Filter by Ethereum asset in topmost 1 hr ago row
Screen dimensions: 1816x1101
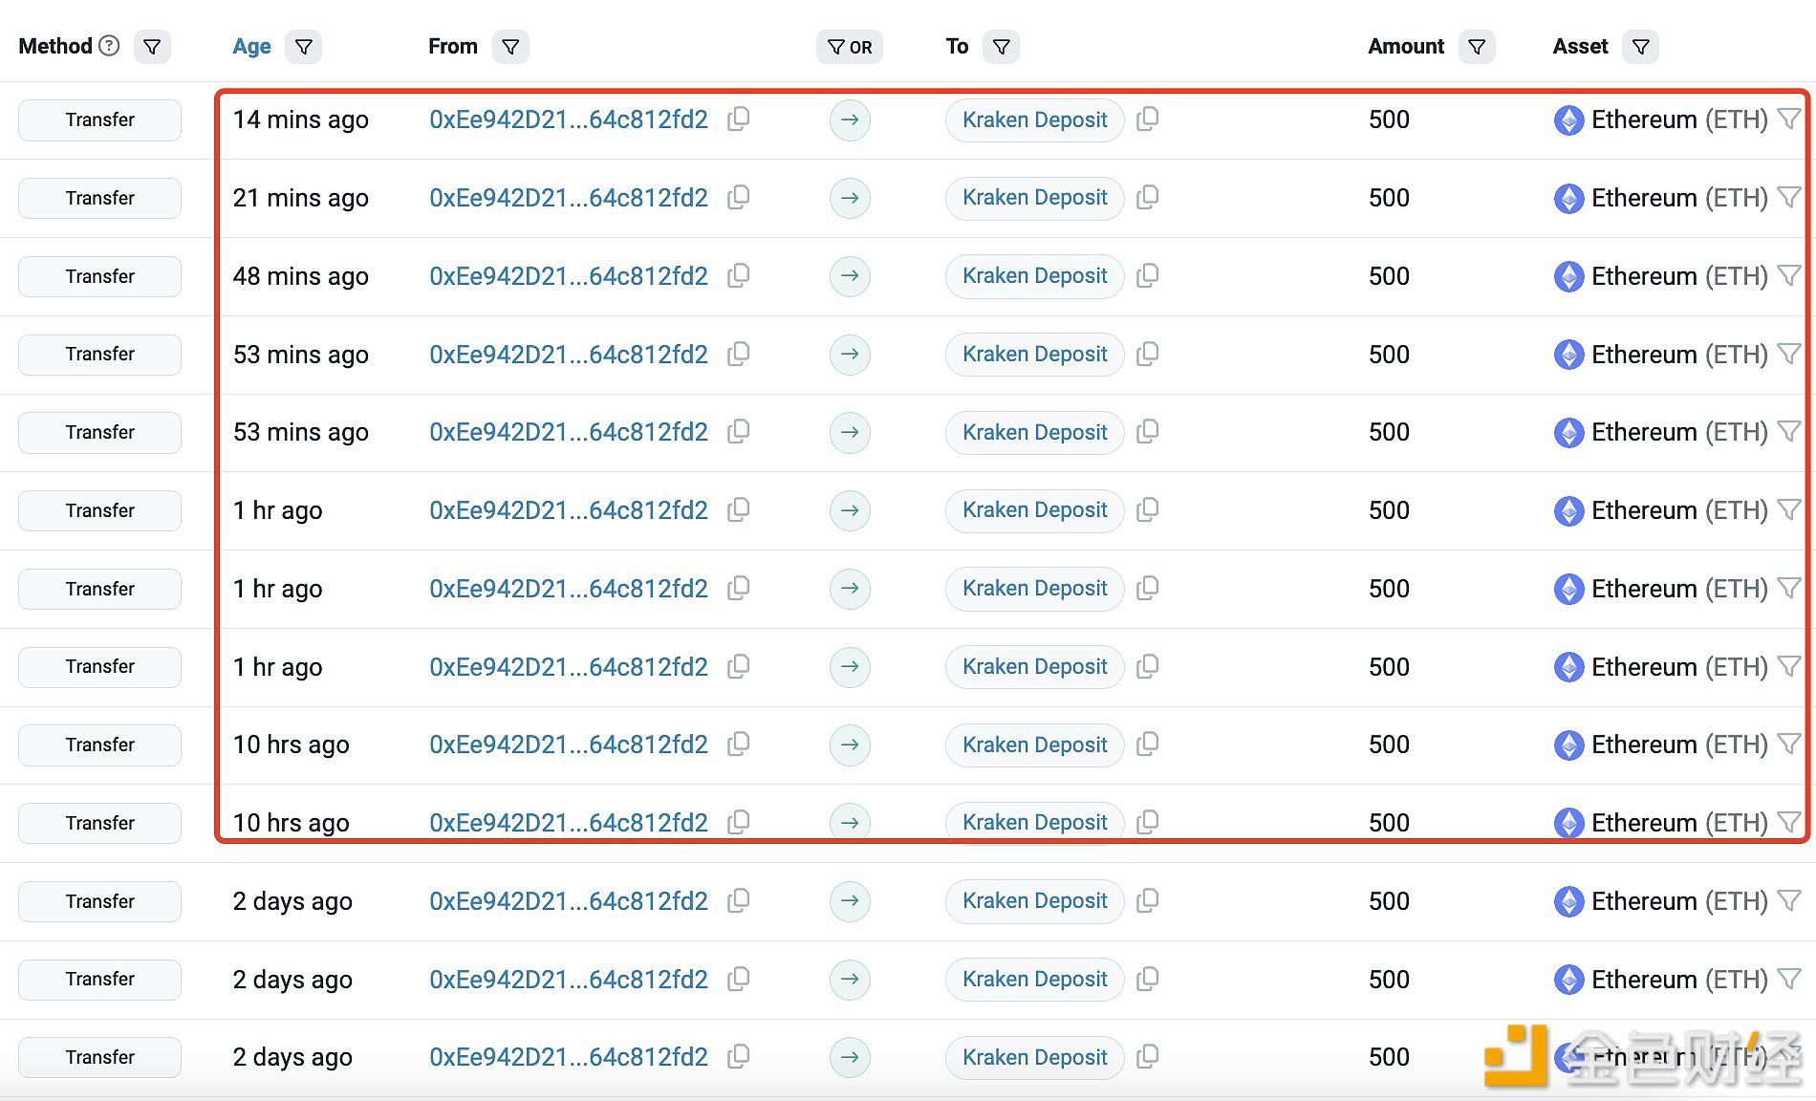[1789, 509]
